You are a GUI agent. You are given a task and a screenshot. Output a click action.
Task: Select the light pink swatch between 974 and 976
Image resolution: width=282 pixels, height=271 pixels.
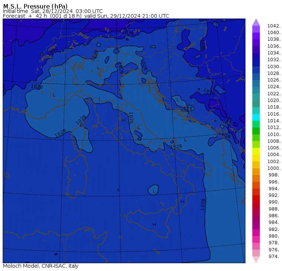[x=256, y=253]
